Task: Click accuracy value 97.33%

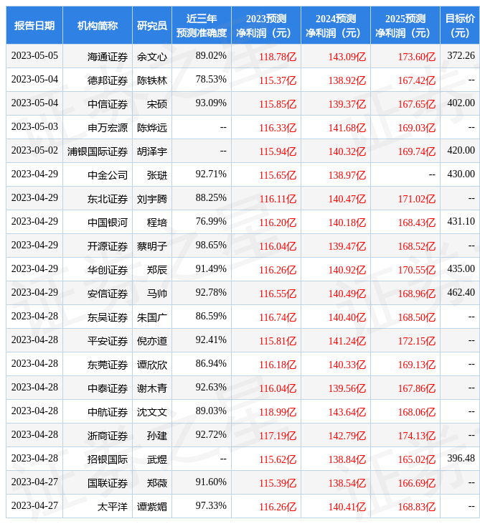Action: [x=211, y=506]
